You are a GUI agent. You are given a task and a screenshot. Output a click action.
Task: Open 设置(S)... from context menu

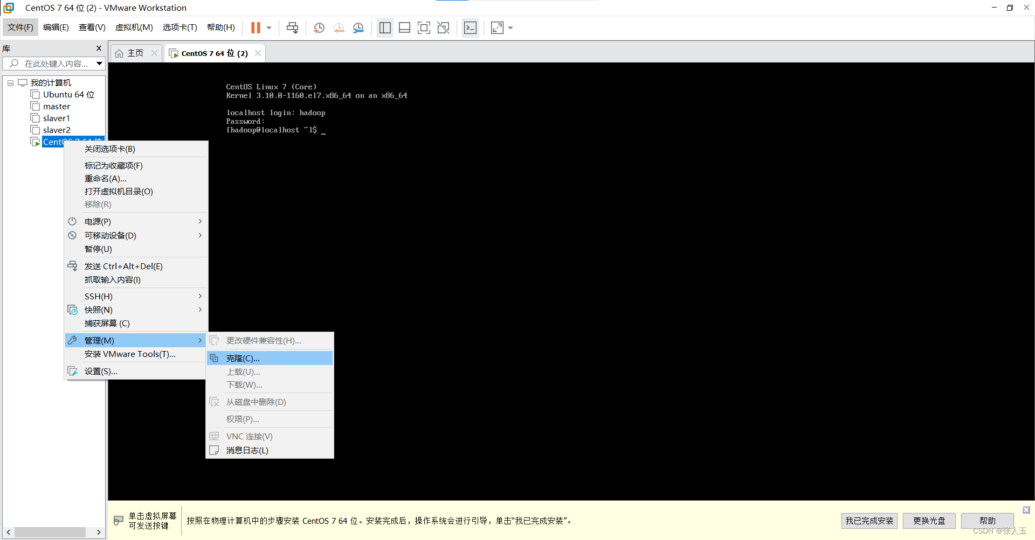[x=136, y=371]
